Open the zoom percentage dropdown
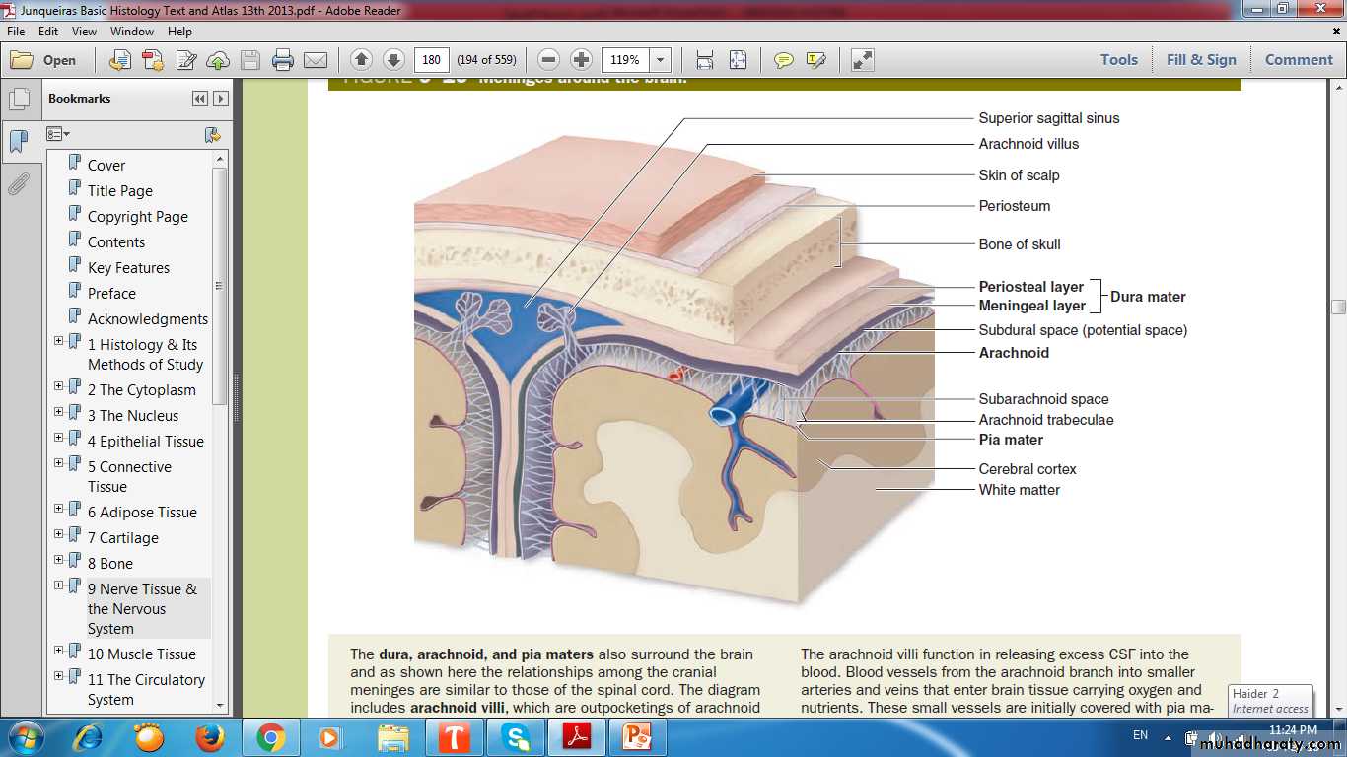Viewport: 1347px width, 757px height. (661, 60)
